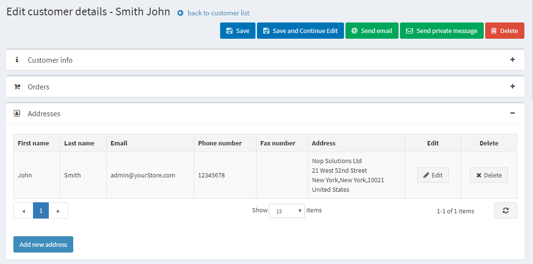Click the Orders shopping cart icon
Viewport: 533px width, 264px height.
(17, 87)
